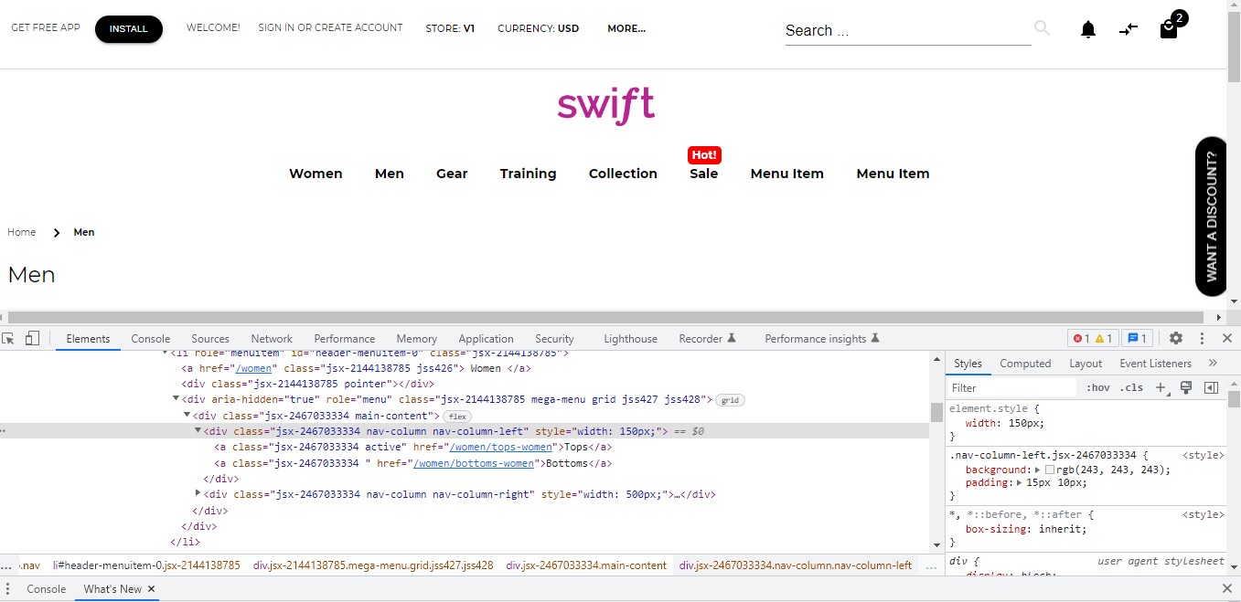Toggle the device emulation mode icon
The image size is (1241, 602).
point(32,338)
